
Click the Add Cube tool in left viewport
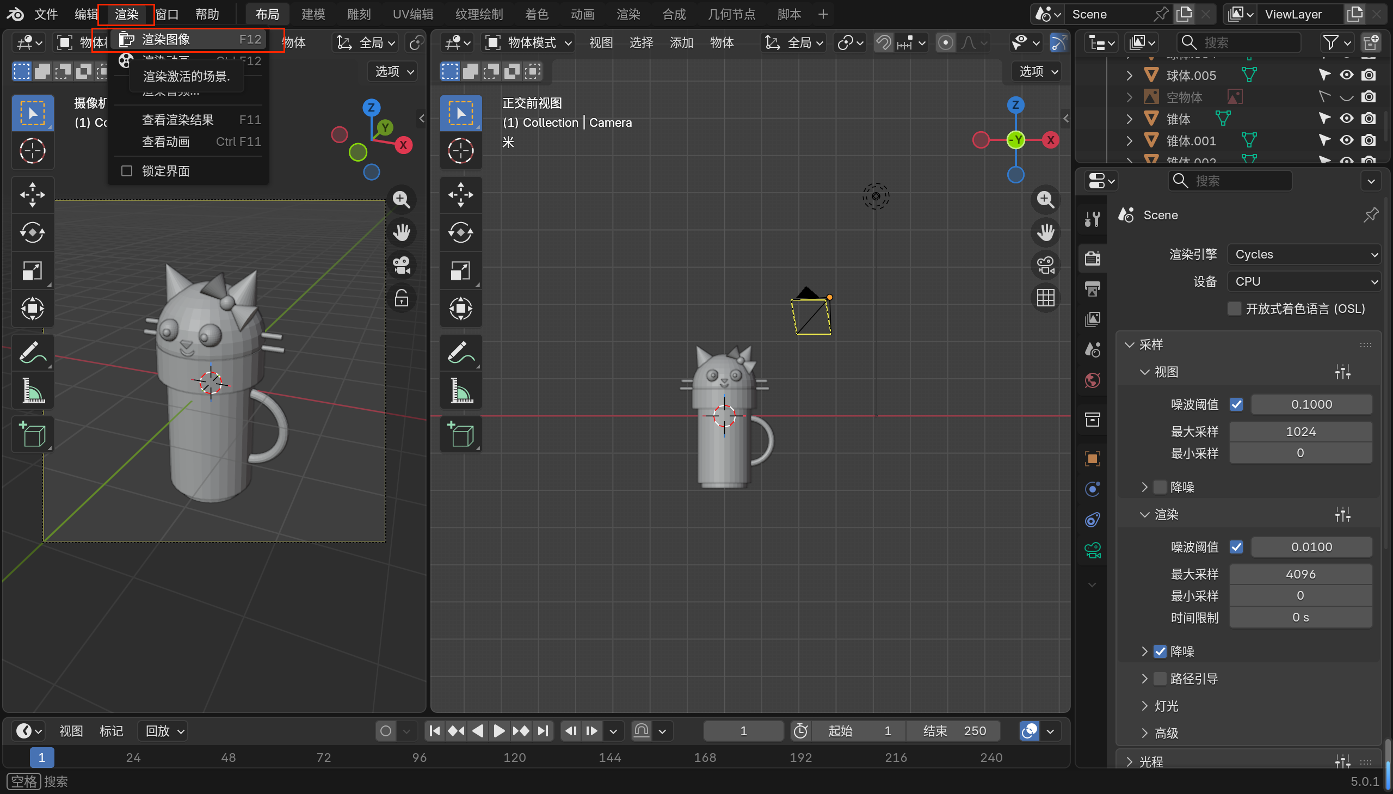[33, 435]
